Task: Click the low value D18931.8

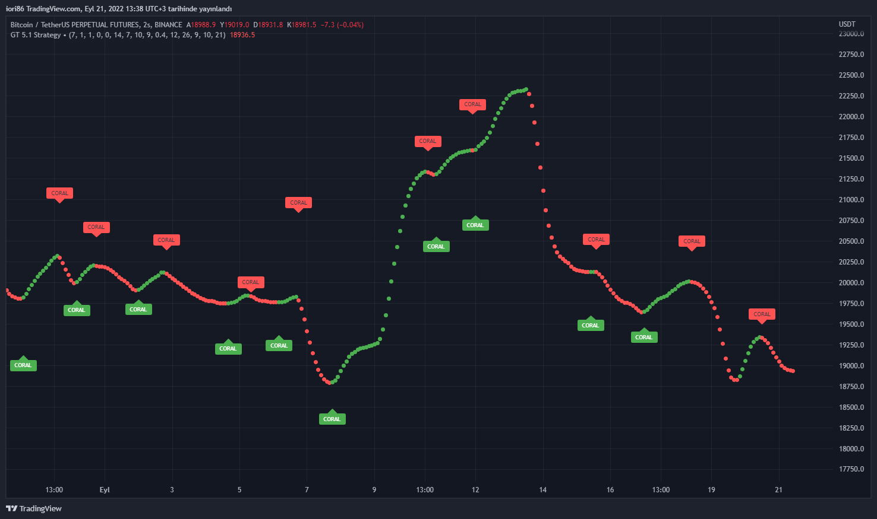Action: pyautogui.click(x=268, y=25)
